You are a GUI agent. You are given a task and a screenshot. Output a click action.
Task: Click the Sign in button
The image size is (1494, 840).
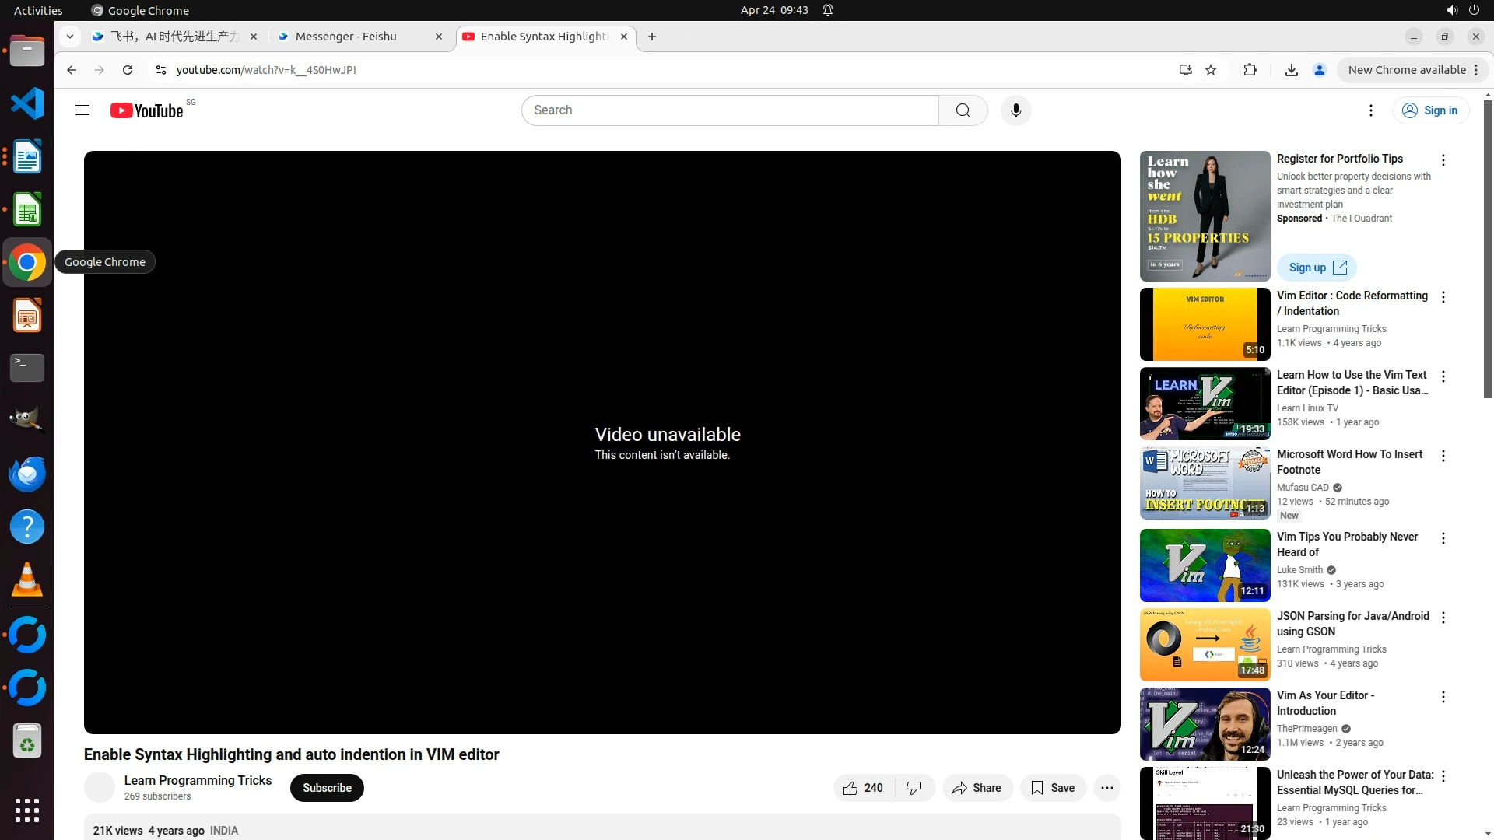[1430, 110]
